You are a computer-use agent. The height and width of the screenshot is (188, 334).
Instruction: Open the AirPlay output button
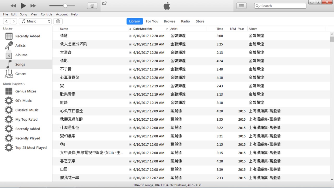click(92, 6)
